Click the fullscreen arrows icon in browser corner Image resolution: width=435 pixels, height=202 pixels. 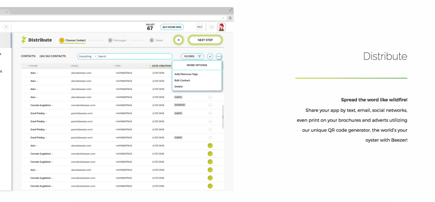click(x=231, y=9)
